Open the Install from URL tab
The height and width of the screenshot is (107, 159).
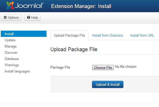142,35
